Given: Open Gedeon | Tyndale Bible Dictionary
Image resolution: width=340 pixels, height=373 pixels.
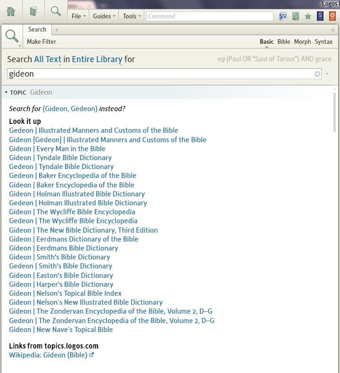Looking at the screenshot, I should 61,167.
